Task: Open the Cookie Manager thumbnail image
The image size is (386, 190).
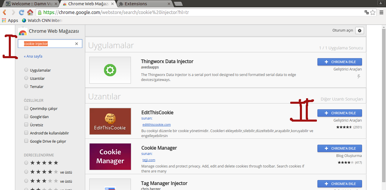Action: 110,157
